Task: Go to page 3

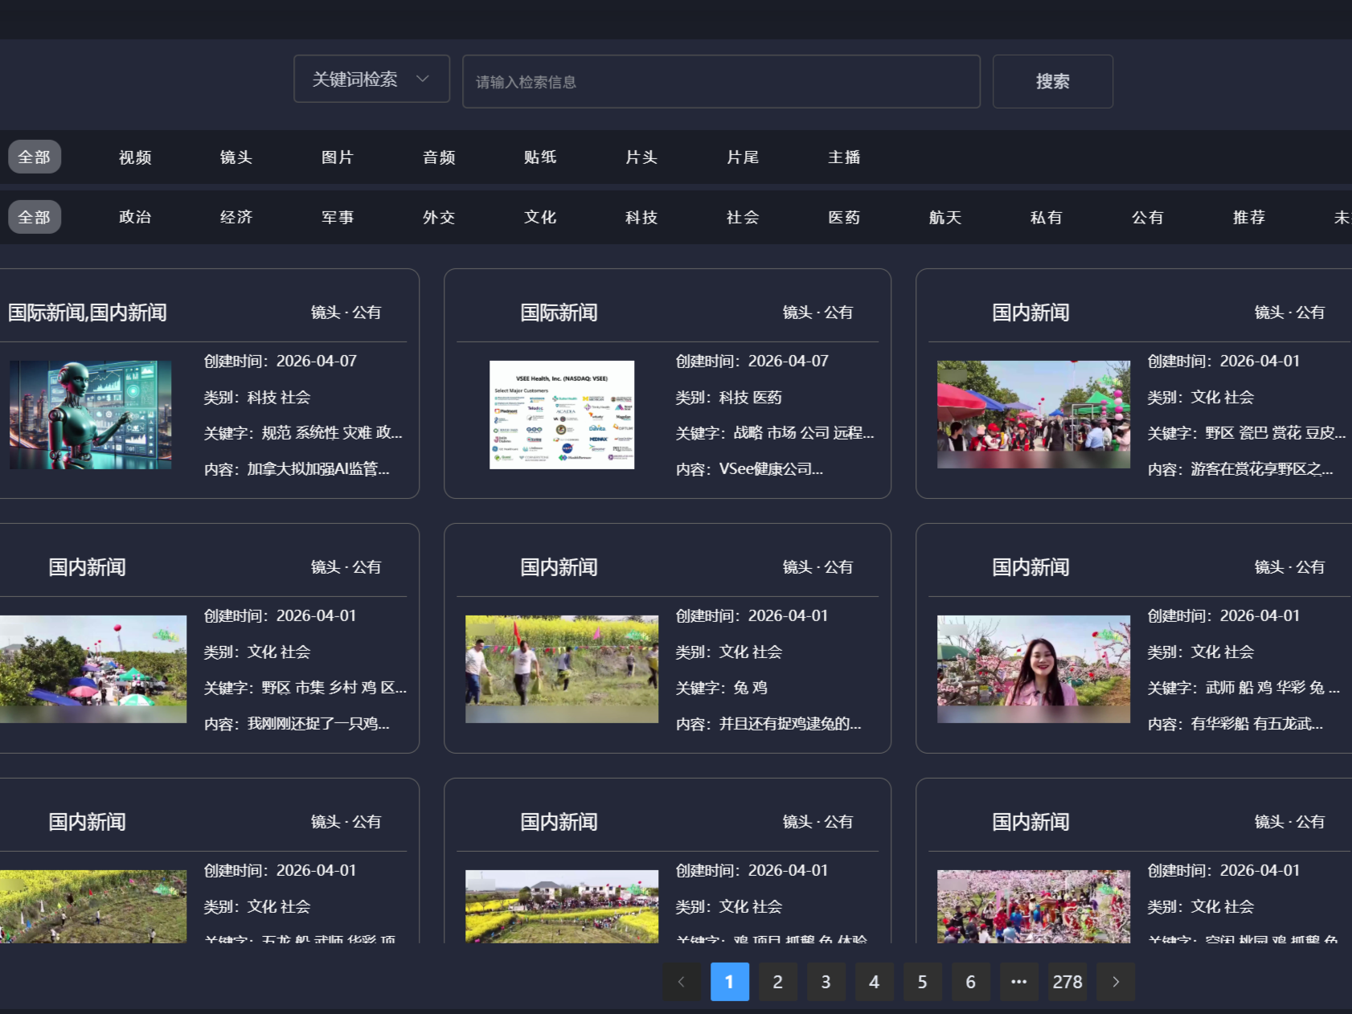Action: [826, 982]
